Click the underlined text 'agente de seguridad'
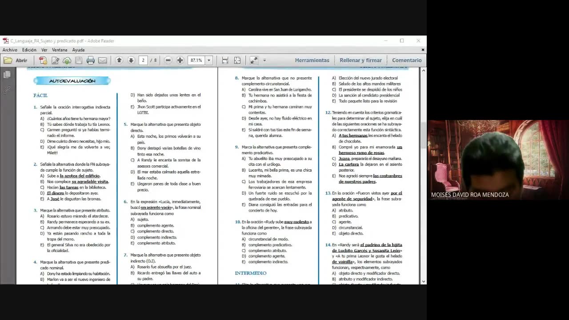569x320 pixels. (x=352, y=199)
